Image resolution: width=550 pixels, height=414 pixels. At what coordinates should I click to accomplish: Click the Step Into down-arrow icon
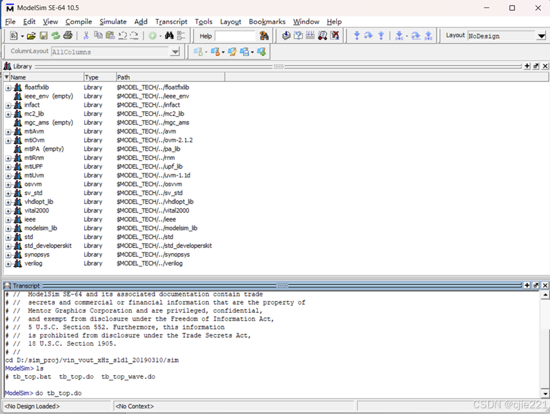[357, 36]
